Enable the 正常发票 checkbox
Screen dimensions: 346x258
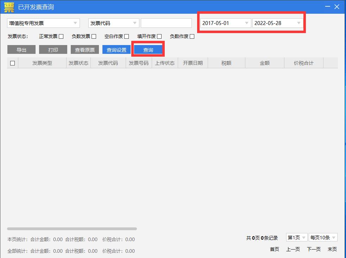coord(62,36)
